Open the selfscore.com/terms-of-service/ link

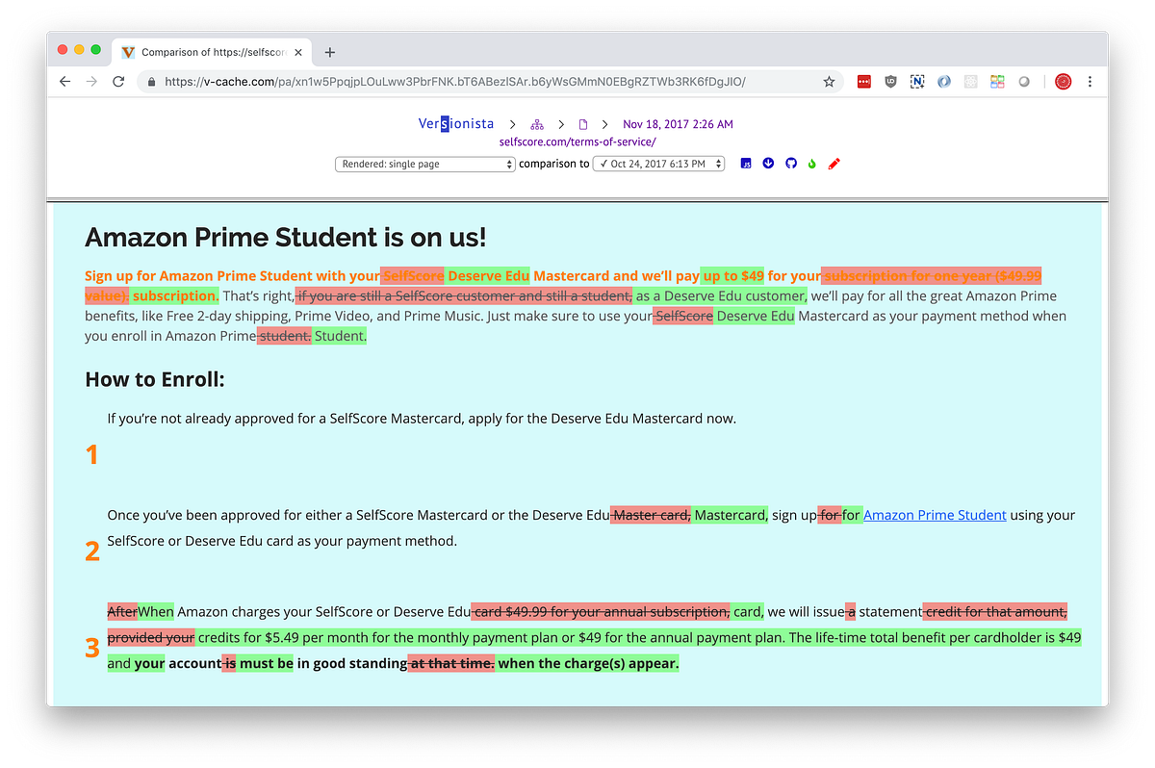577,141
